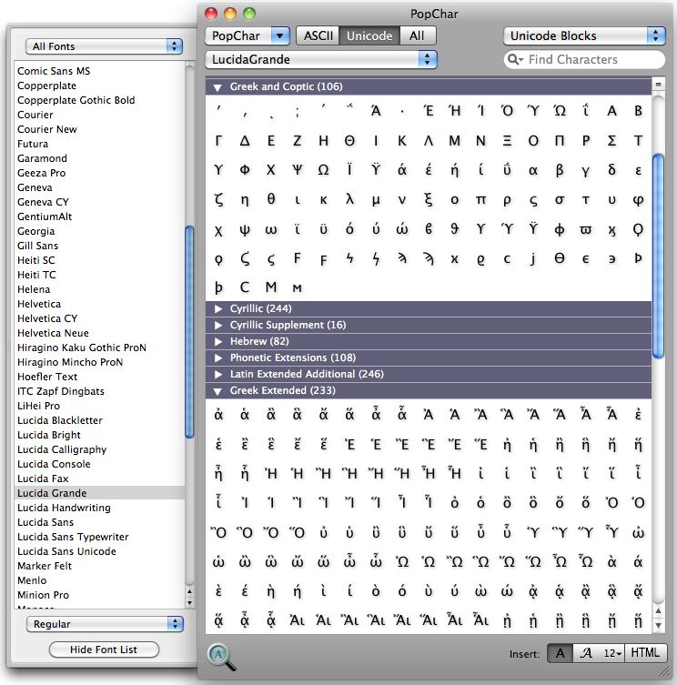Click the Hide Font List button
Viewport: 677px width, 685px height.
pyautogui.click(x=103, y=650)
